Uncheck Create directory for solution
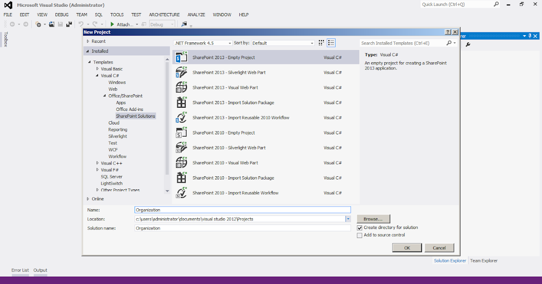Viewport: 542px width, 284px height. (360, 228)
